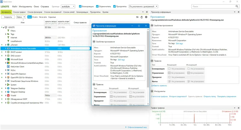Click the refresh icon in activity toolbar
241x130 pixels.
[142, 17]
